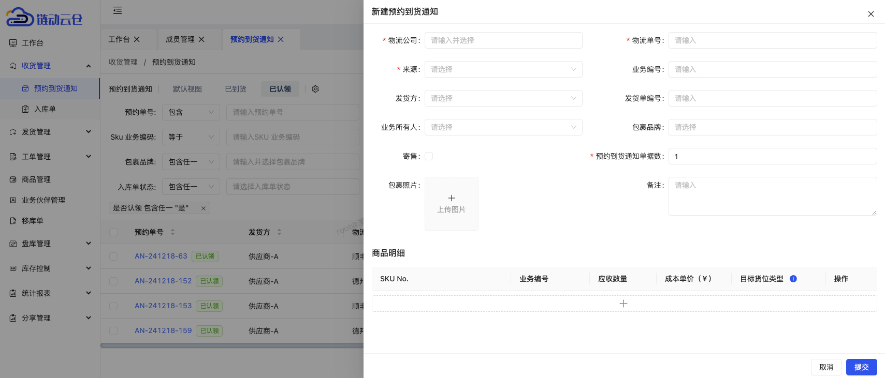The height and width of the screenshot is (378, 885).
Task: Toggle the 寄售 checkbox
Action: pyautogui.click(x=429, y=156)
